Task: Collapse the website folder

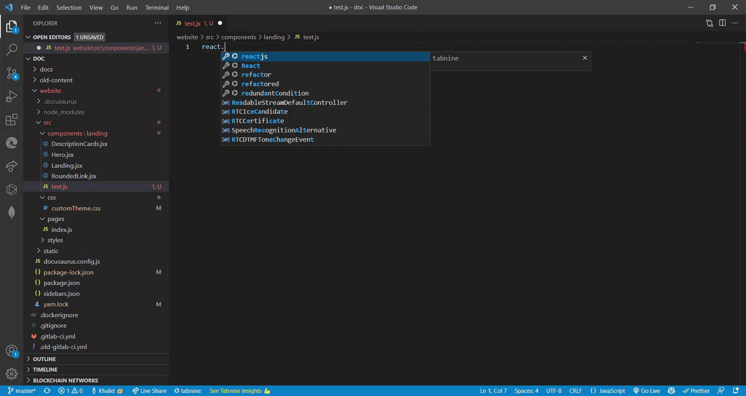Action: 50,91
